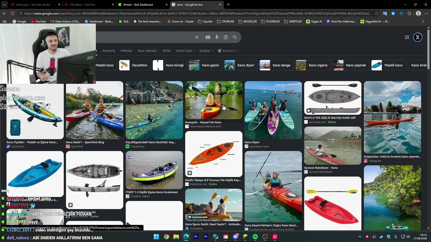Open Spotify from the taskbar
Image resolution: width=431 pixels, height=242 pixels.
tap(255, 237)
